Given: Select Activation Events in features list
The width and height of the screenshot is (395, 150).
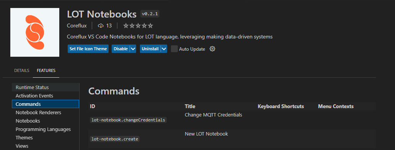Looking at the screenshot, I should pos(46,96).
